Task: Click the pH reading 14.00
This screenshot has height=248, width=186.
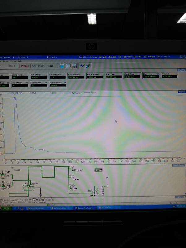Action: [73, 188]
